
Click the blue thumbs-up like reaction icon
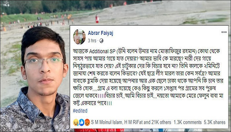pos(82,122)
